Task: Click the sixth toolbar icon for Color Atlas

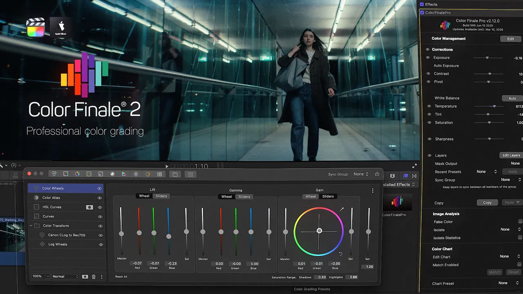Action: point(112,174)
